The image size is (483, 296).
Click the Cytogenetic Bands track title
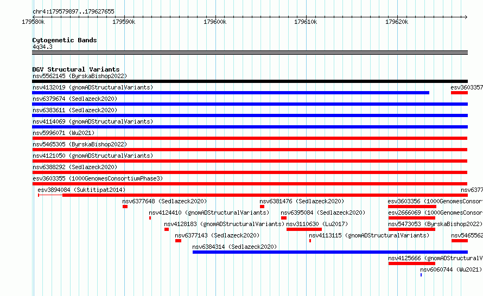65,40
